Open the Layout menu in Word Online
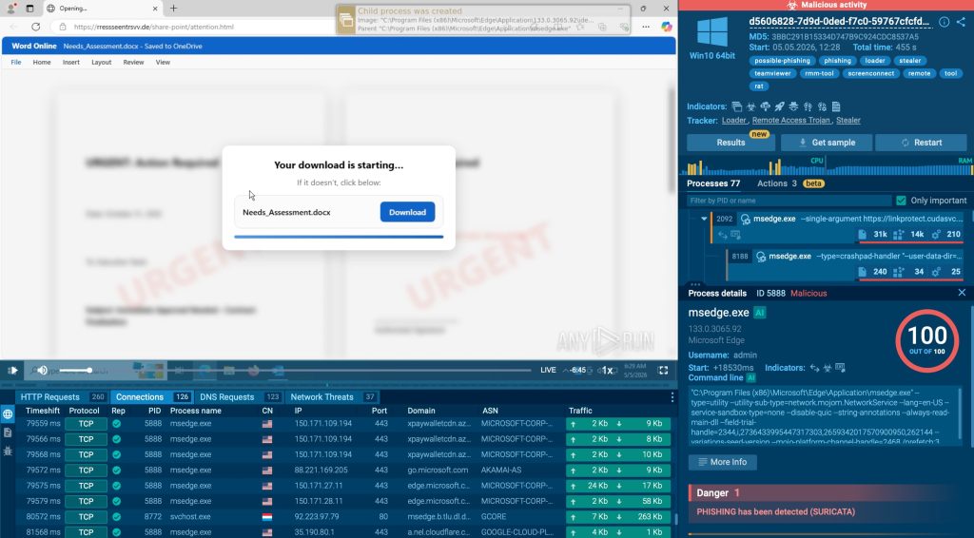The image size is (974, 538). pyautogui.click(x=101, y=62)
